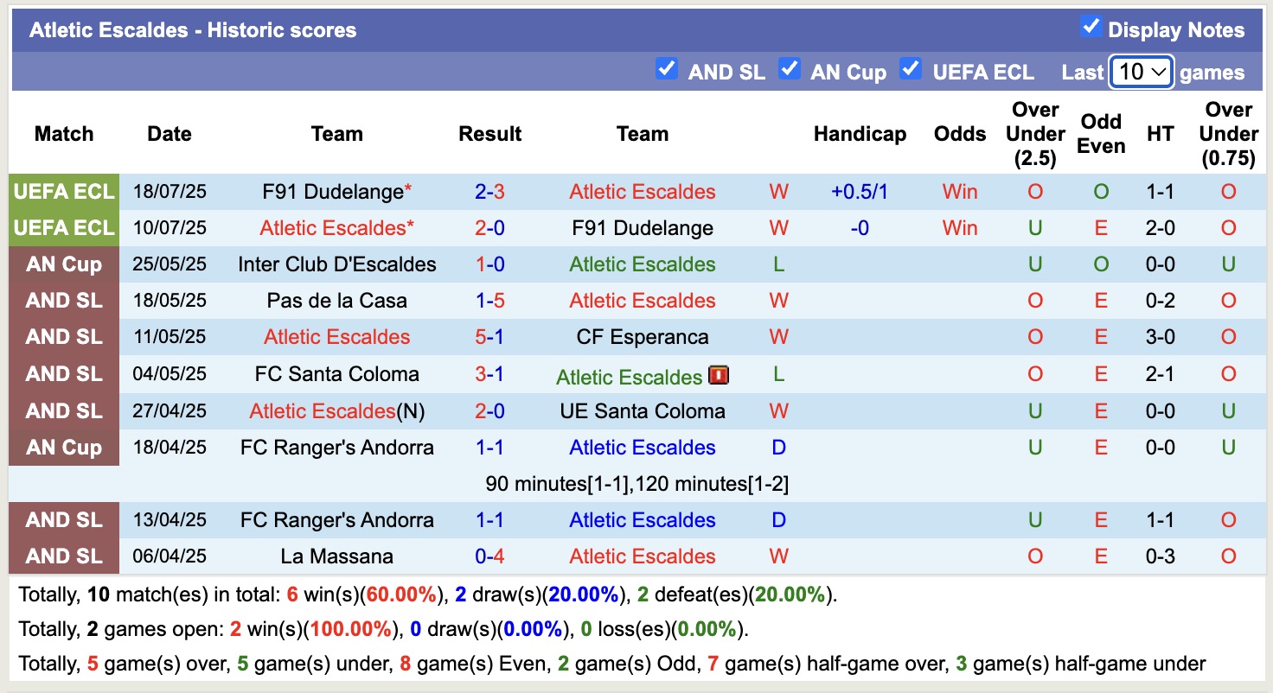Click the Pas de la Casa team name
1273x693 pixels.
336,301
